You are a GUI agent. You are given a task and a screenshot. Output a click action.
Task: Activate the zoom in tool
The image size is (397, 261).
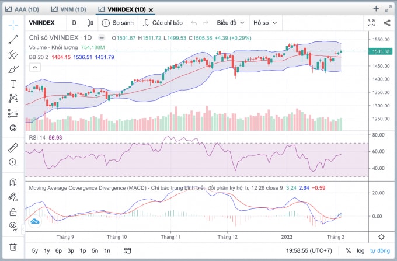(x=13, y=162)
